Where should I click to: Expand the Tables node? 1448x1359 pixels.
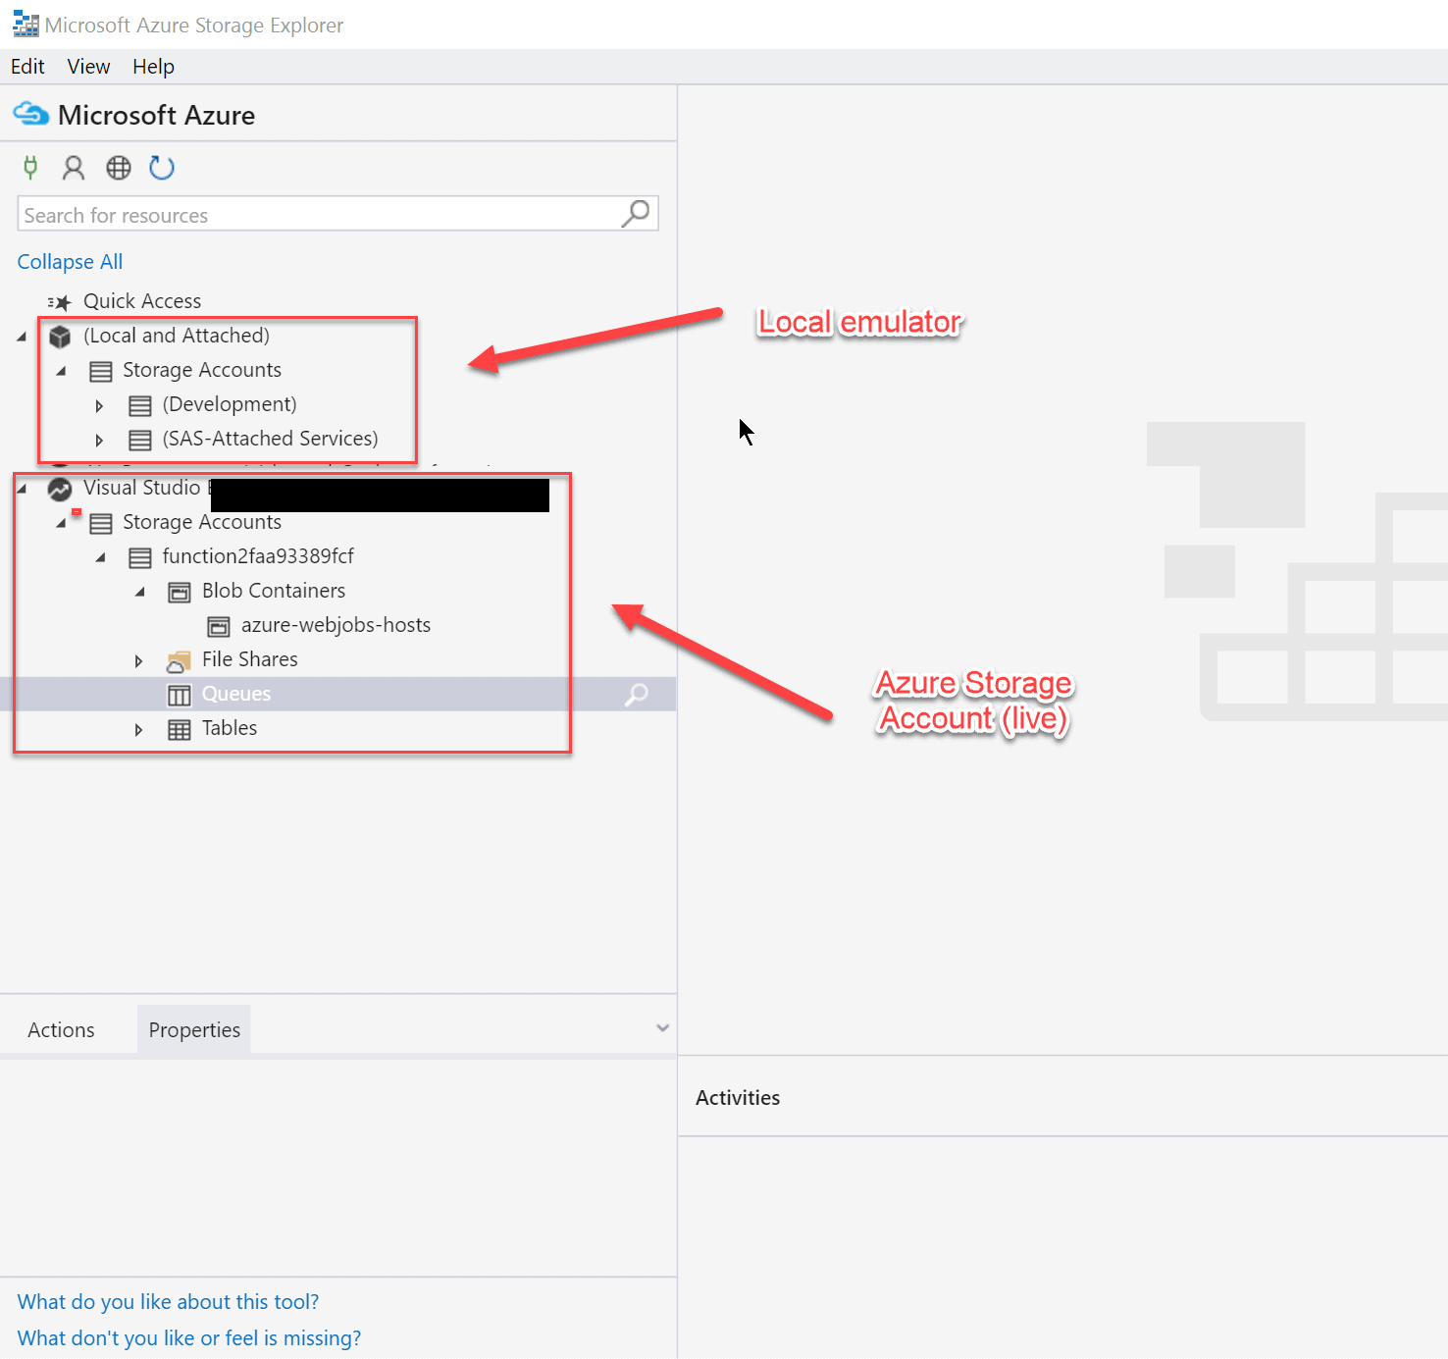(x=138, y=729)
